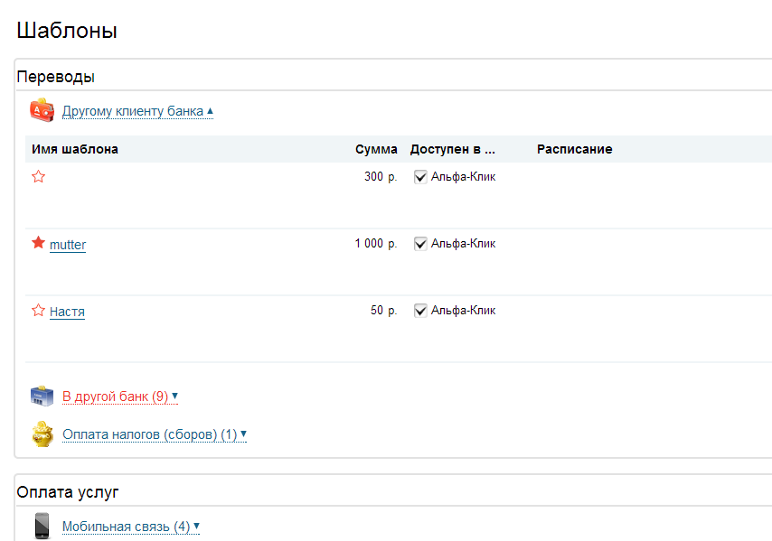Click the Расписание column header

575,150
